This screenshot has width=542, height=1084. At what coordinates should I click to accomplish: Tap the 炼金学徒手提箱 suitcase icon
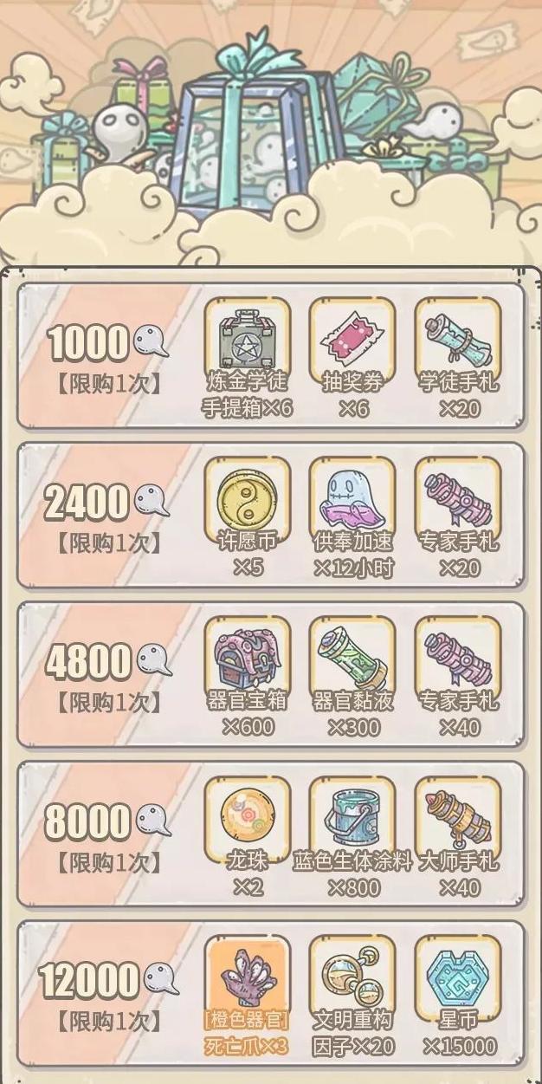click(248, 341)
